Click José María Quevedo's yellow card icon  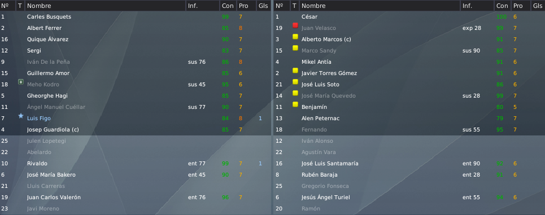[x=295, y=93]
